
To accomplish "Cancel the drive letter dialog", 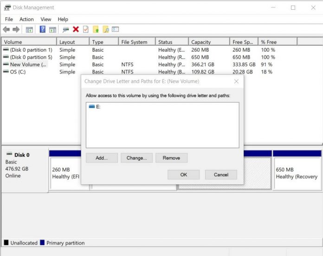I will 221,175.
